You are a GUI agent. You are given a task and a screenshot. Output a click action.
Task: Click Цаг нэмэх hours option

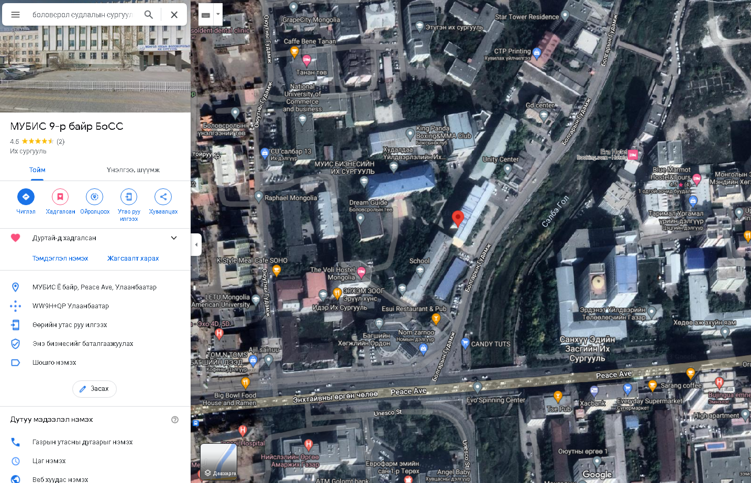coord(95,461)
